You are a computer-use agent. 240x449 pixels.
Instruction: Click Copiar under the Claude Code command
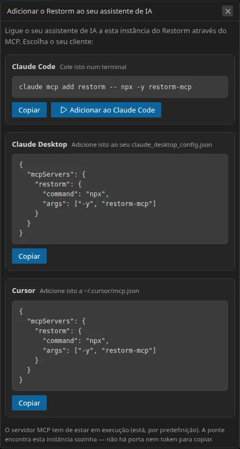coord(29,110)
